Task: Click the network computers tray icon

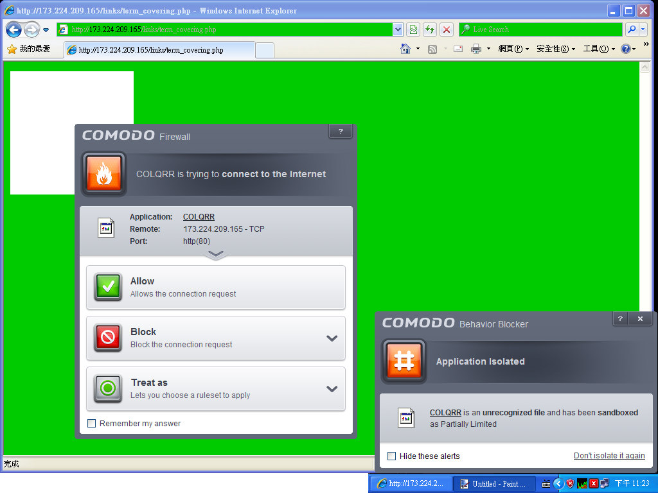Action: [x=605, y=484]
